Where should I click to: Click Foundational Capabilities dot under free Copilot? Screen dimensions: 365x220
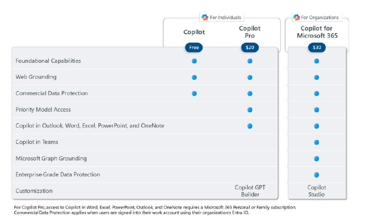194,61
